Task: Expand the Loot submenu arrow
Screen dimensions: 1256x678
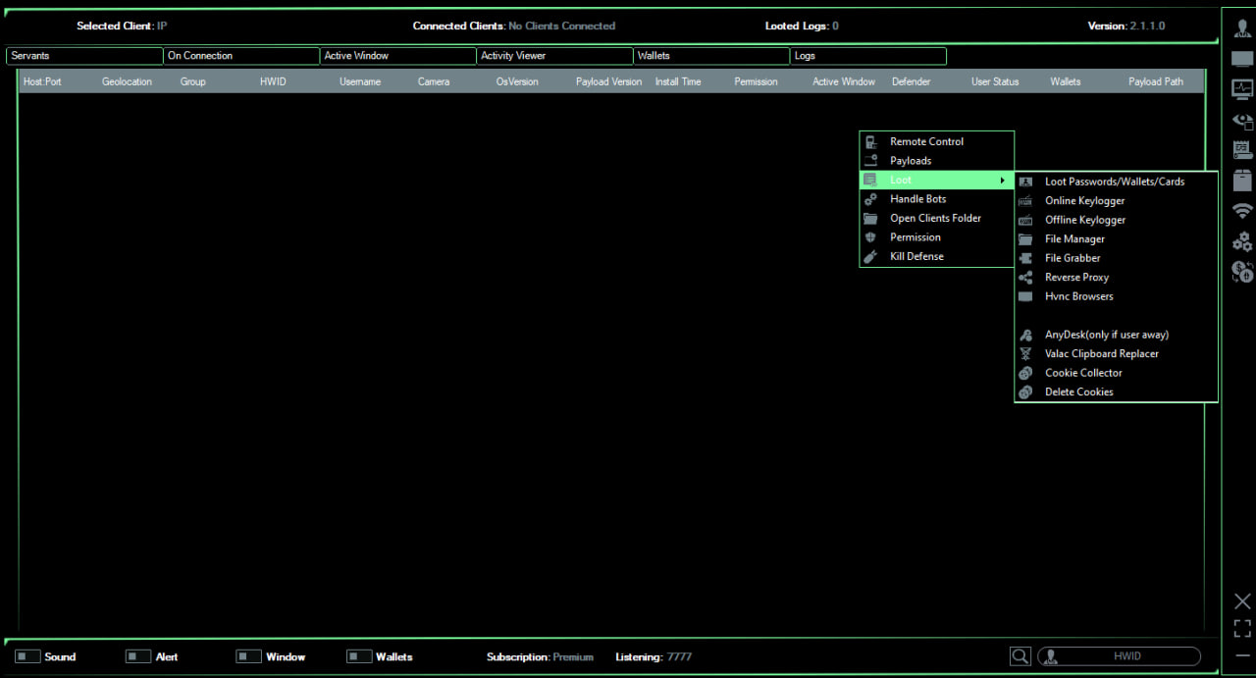Action: click(x=1002, y=181)
